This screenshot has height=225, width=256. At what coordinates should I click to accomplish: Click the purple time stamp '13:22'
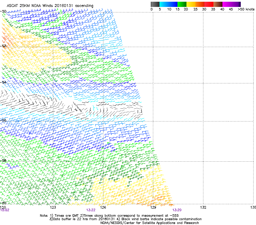click(x=91, y=210)
